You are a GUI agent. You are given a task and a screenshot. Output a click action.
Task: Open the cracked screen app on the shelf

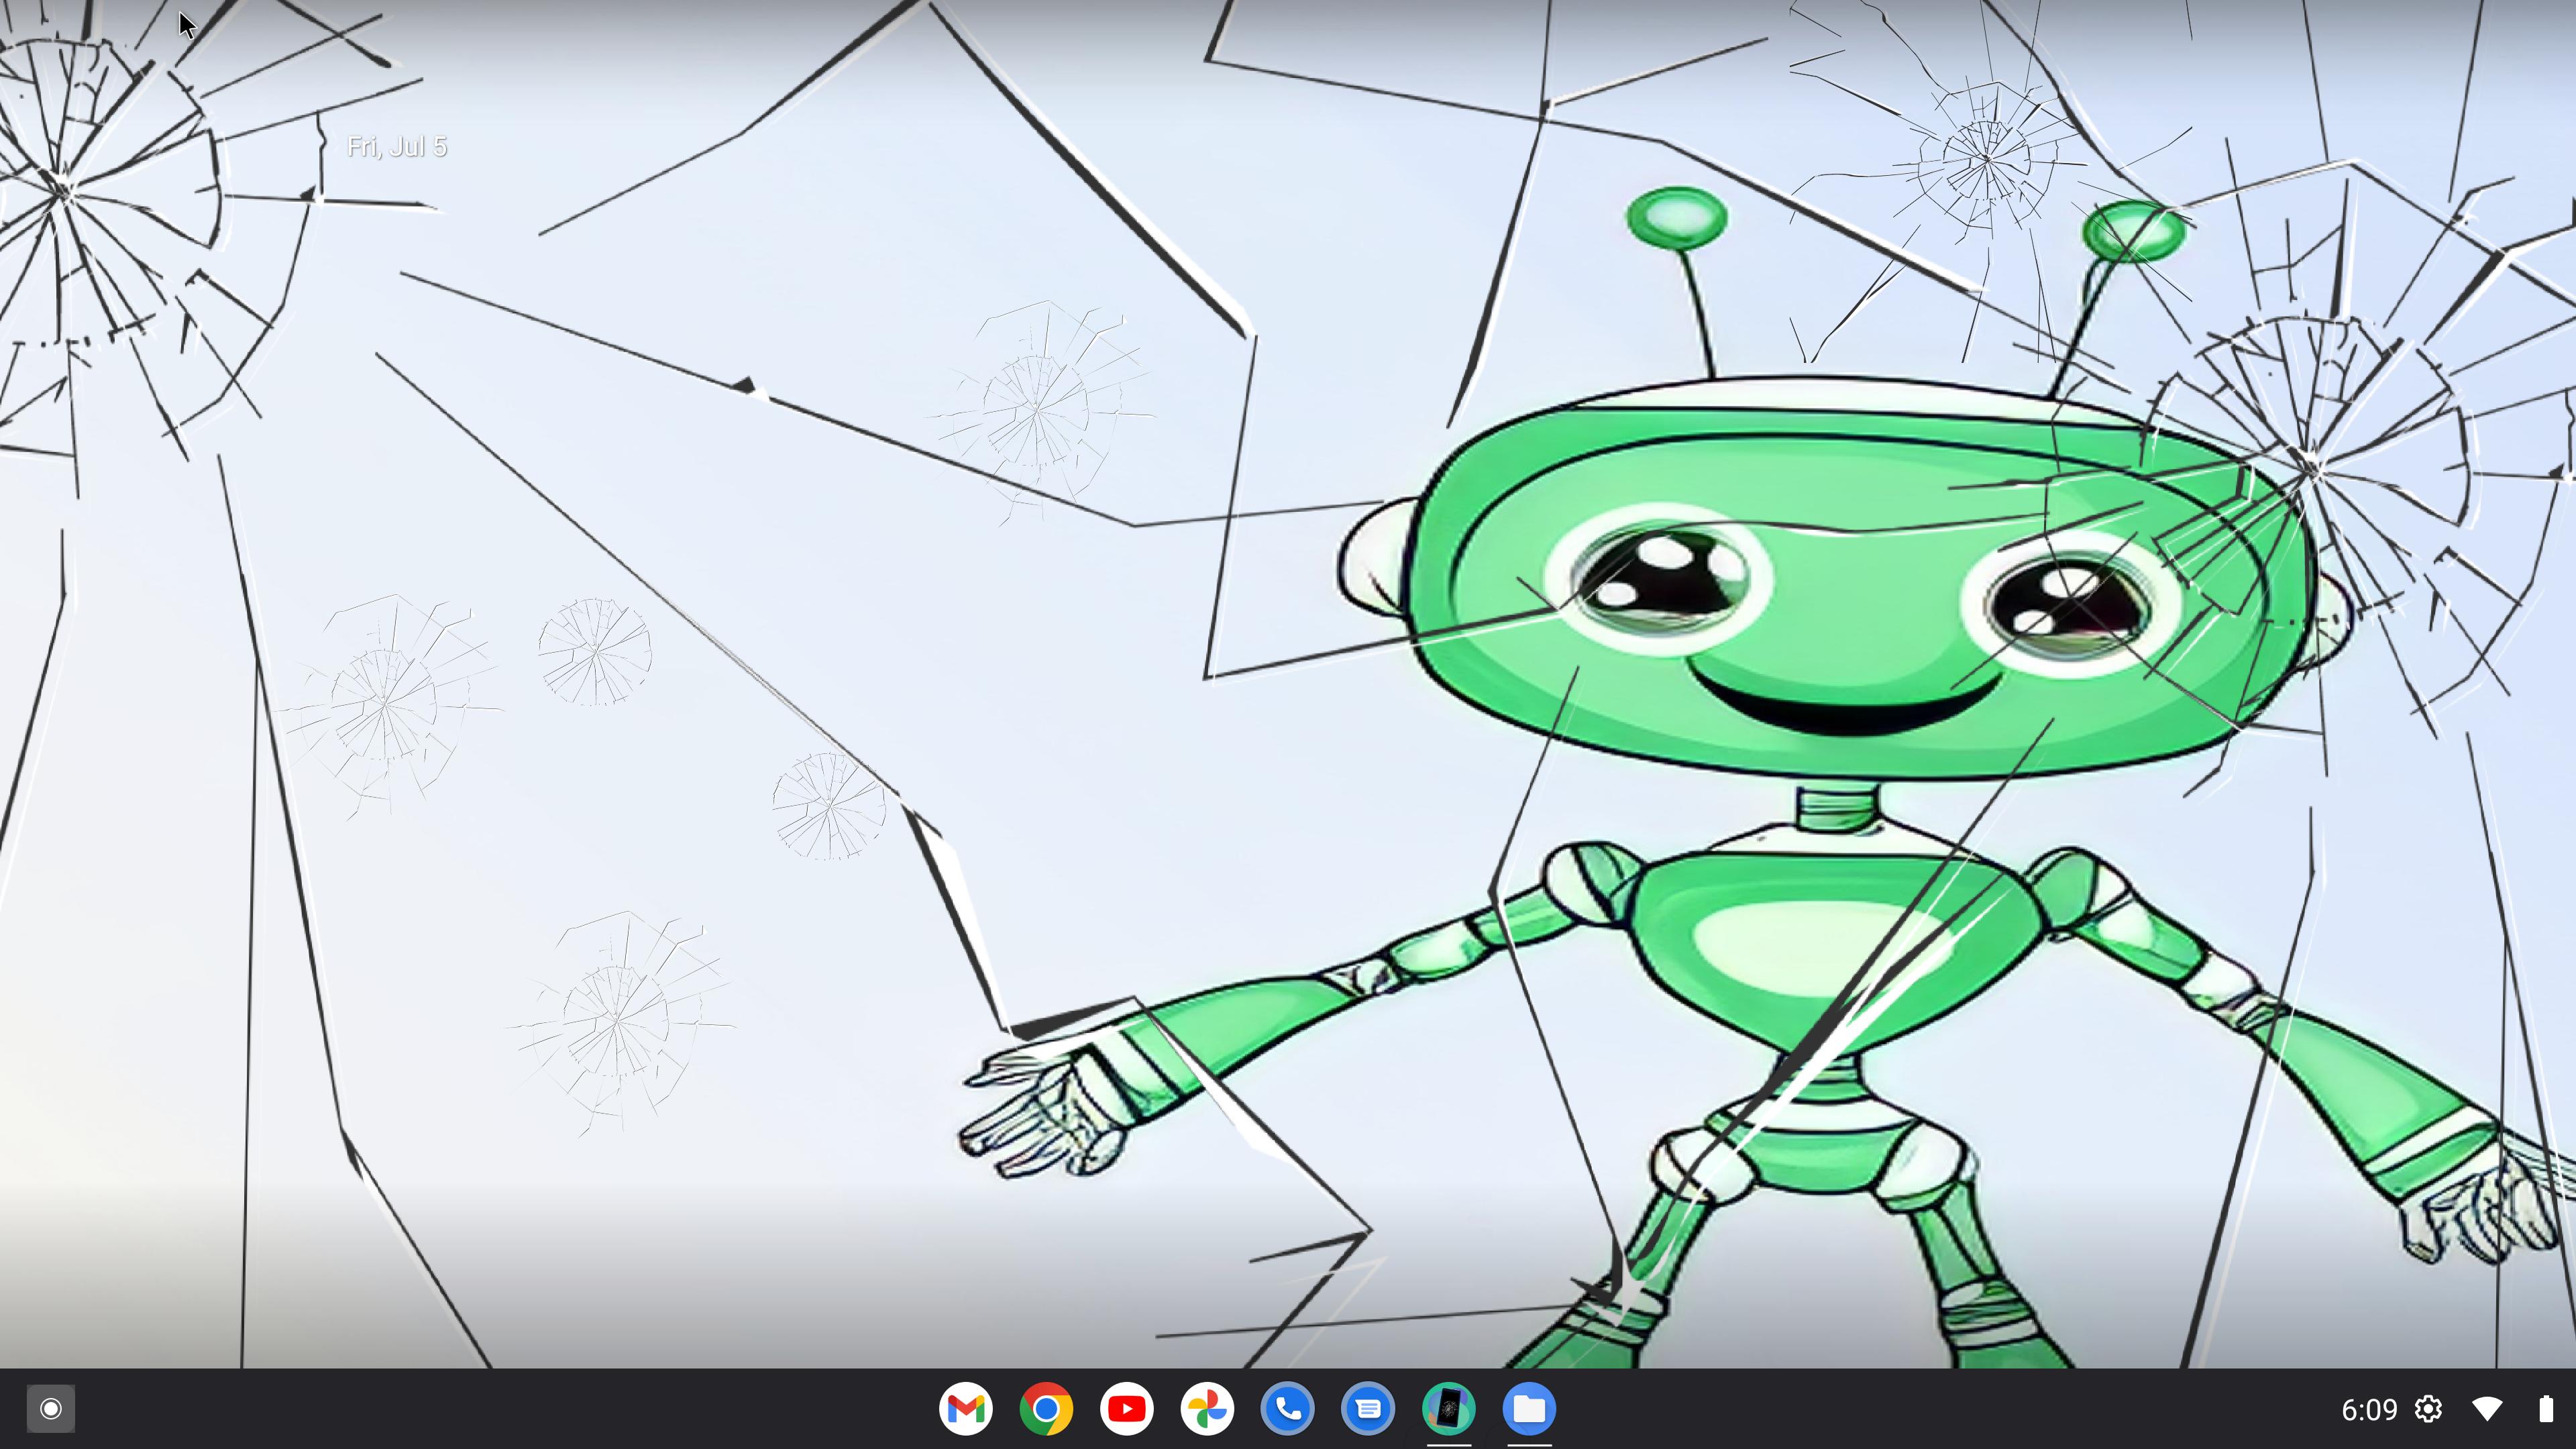click(x=1449, y=1409)
